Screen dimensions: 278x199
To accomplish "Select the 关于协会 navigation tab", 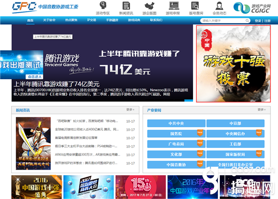I will [50, 20].
